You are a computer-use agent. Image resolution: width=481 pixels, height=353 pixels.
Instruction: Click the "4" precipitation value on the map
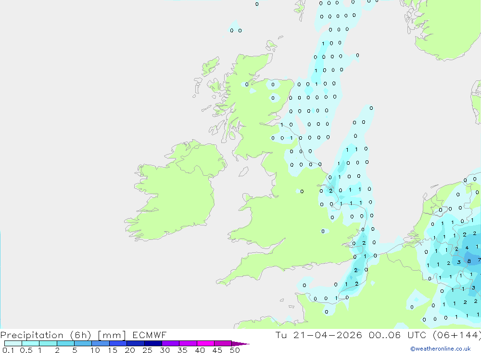467,248
